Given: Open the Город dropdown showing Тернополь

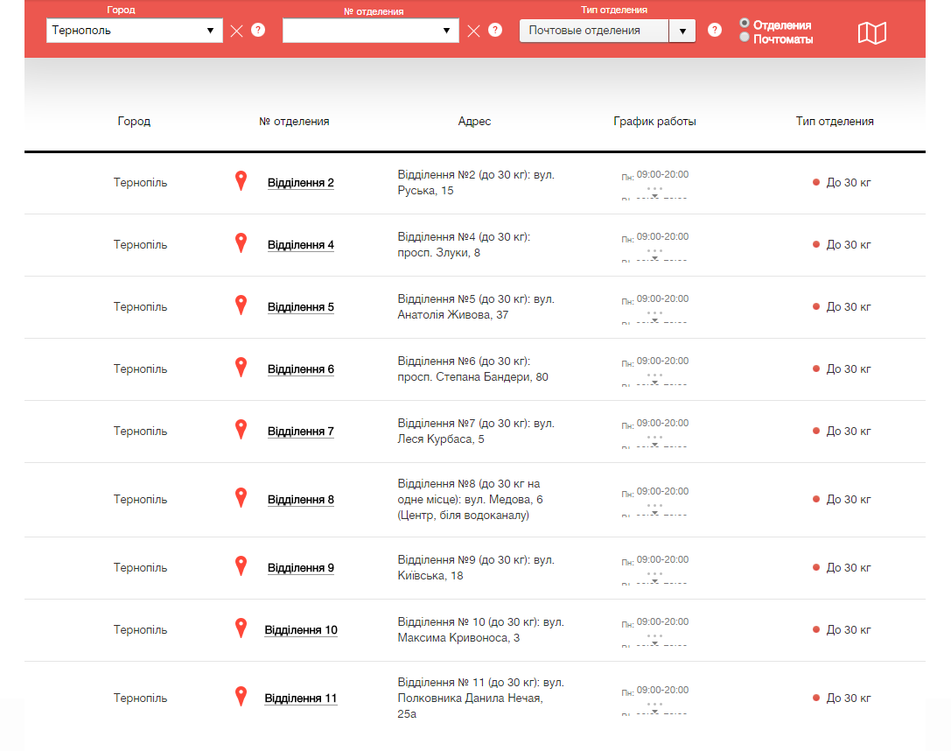Looking at the screenshot, I should [135, 31].
